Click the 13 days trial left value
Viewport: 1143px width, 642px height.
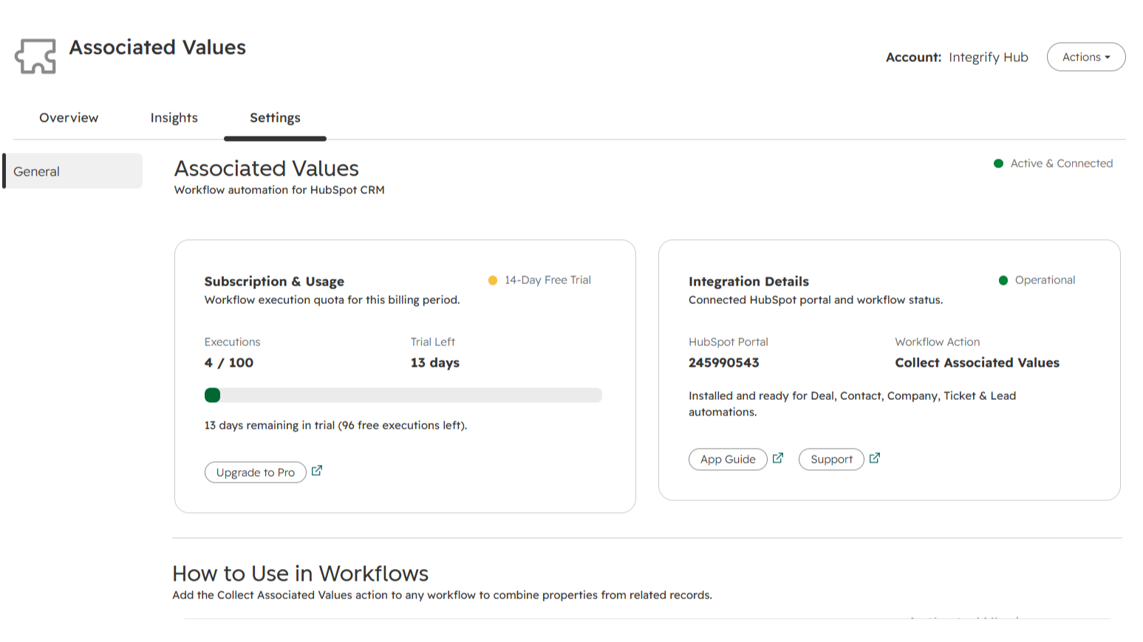(435, 363)
